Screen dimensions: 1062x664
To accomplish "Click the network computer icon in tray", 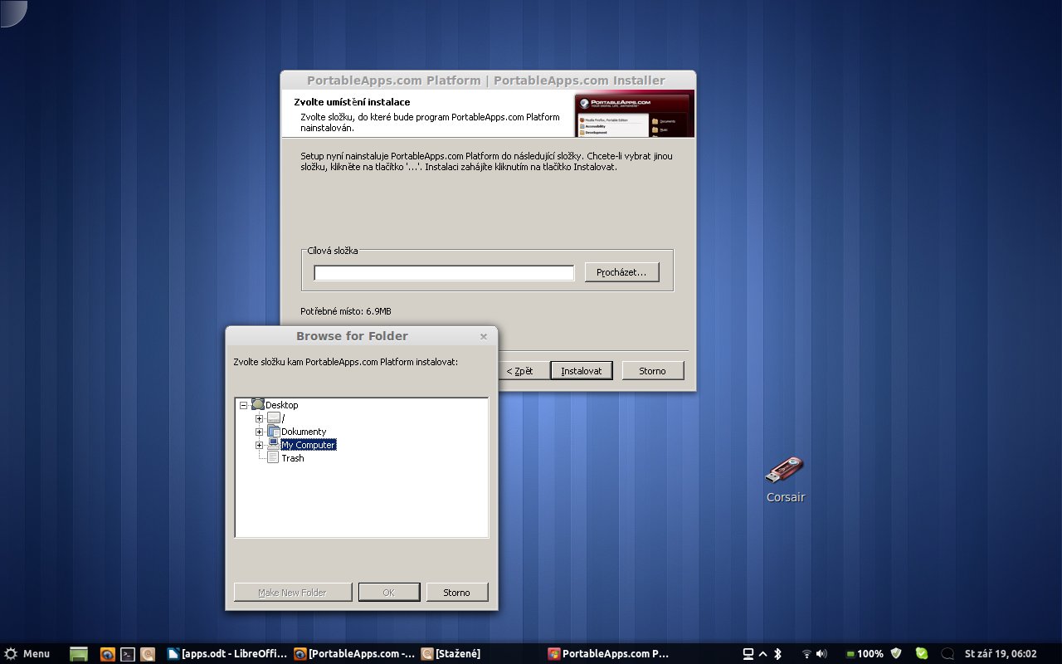I will [x=748, y=654].
